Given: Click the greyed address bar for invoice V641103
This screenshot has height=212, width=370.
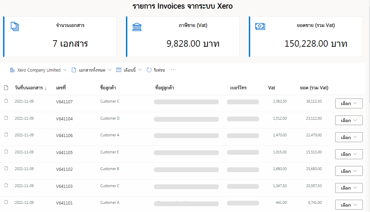Looking at the screenshot, I should click(186, 187).
